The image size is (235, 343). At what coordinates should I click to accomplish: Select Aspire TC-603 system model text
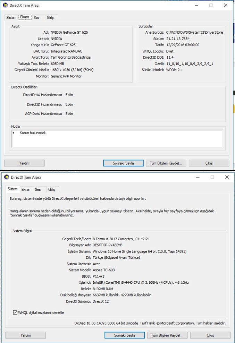tap(104, 270)
